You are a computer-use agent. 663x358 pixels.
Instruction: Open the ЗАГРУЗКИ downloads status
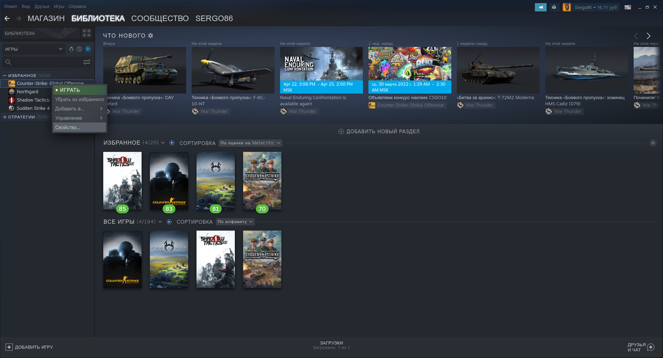tap(331, 345)
